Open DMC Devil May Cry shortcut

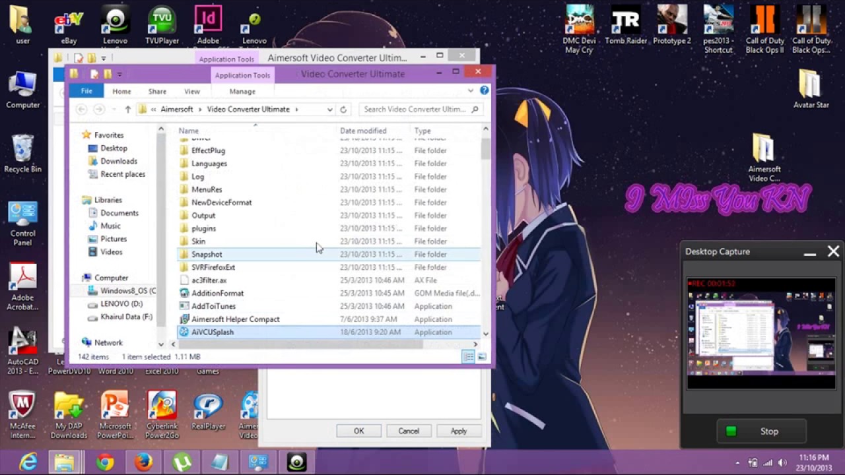pos(579,30)
